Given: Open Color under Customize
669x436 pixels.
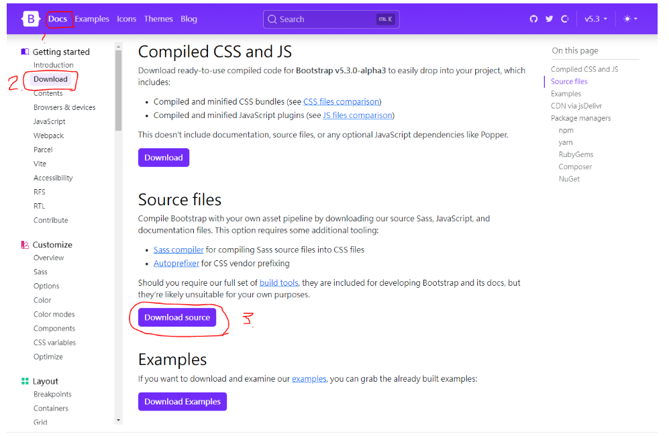Looking at the screenshot, I should (42, 299).
